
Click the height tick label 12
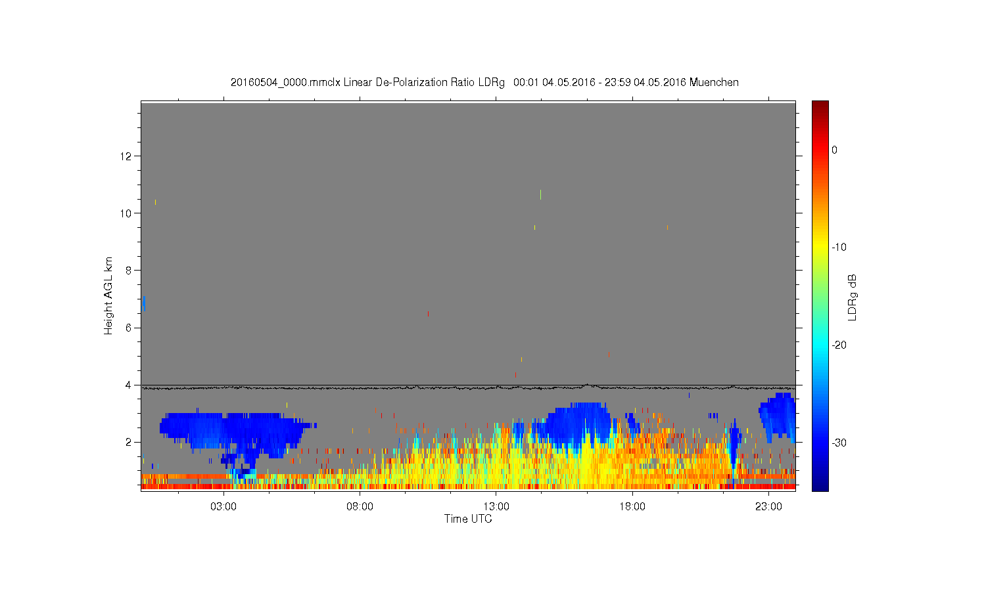coord(127,156)
